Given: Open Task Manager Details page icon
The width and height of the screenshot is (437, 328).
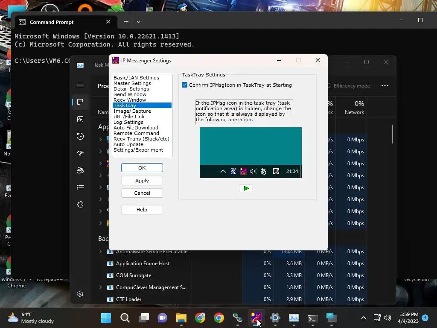Looking at the screenshot, I should point(80,187).
